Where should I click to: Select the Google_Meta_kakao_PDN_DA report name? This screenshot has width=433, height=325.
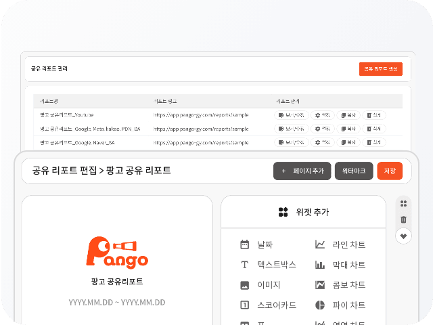[90, 129]
